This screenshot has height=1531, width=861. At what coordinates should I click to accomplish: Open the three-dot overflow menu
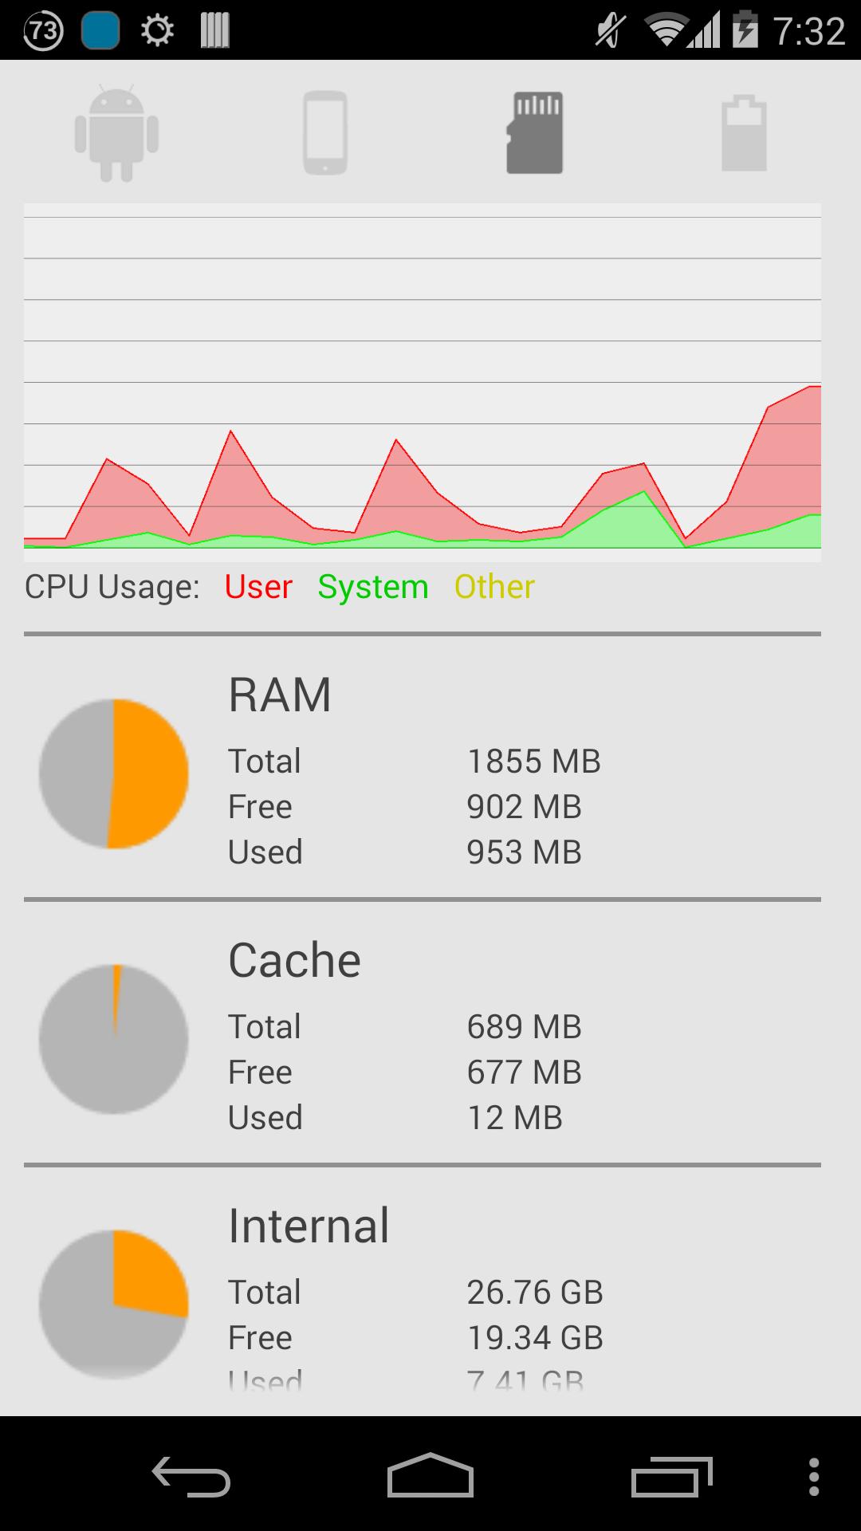[x=813, y=1476]
